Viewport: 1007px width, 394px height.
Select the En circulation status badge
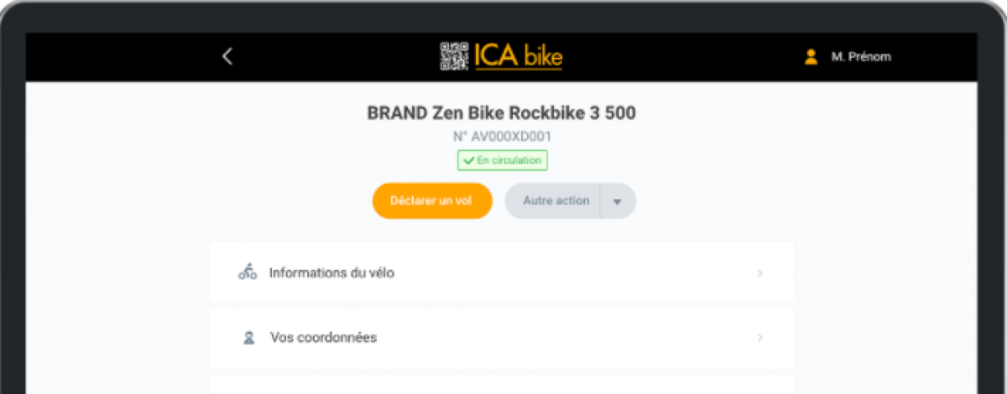coord(502,160)
